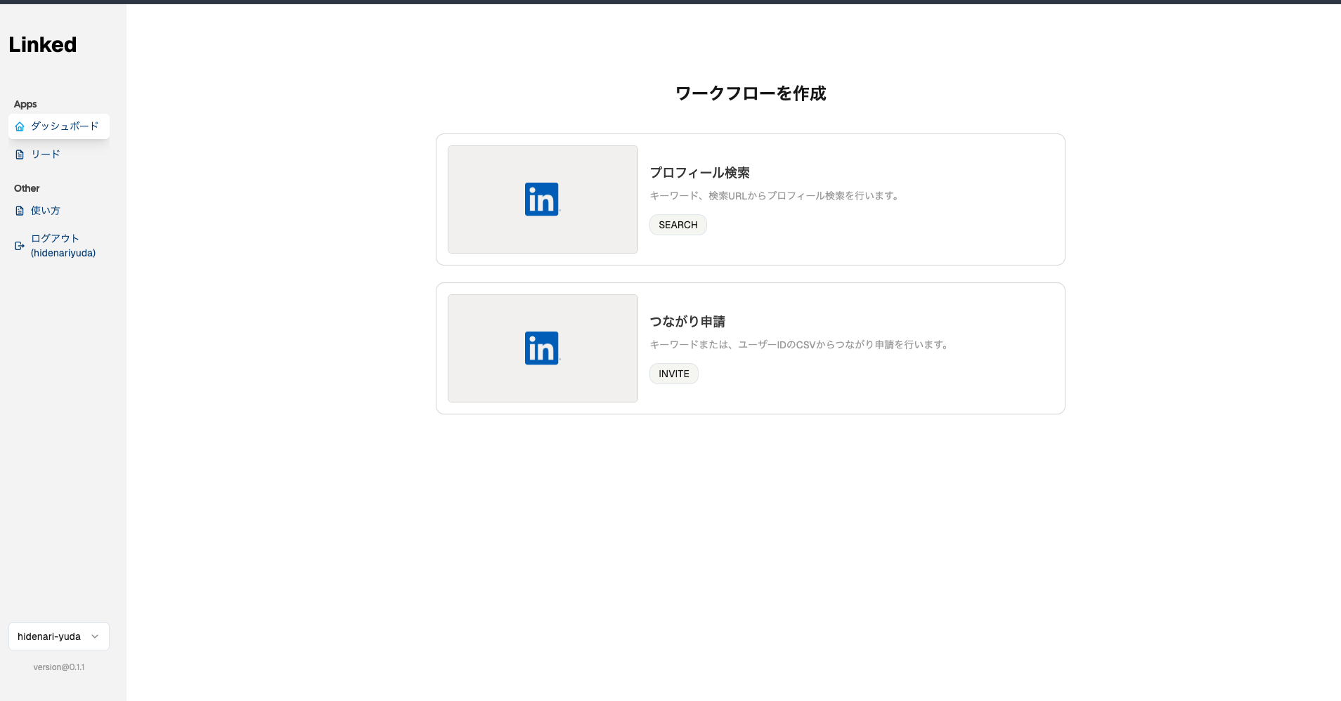The height and width of the screenshot is (701, 1341).
Task: Click the Linked logo at the top left
Action: pos(42,44)
